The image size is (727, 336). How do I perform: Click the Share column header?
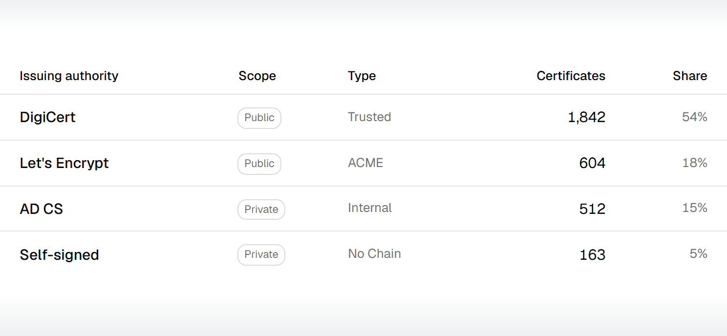pos(690,76)
